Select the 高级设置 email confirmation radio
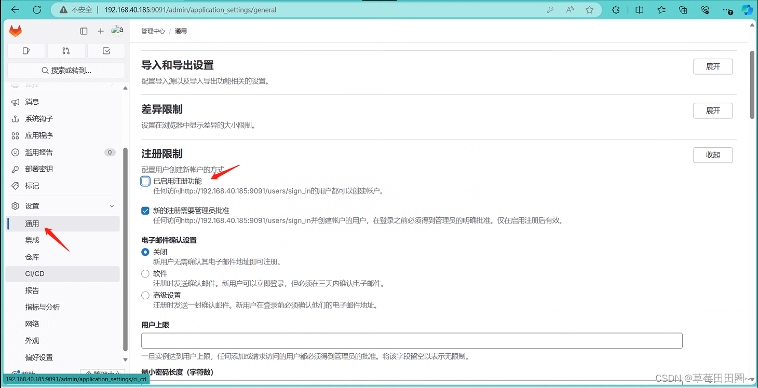Screen dimensions: 758x388 pos(145,295)
